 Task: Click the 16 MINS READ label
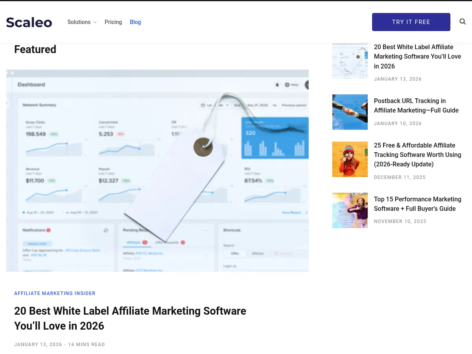[x=87, y=345]
